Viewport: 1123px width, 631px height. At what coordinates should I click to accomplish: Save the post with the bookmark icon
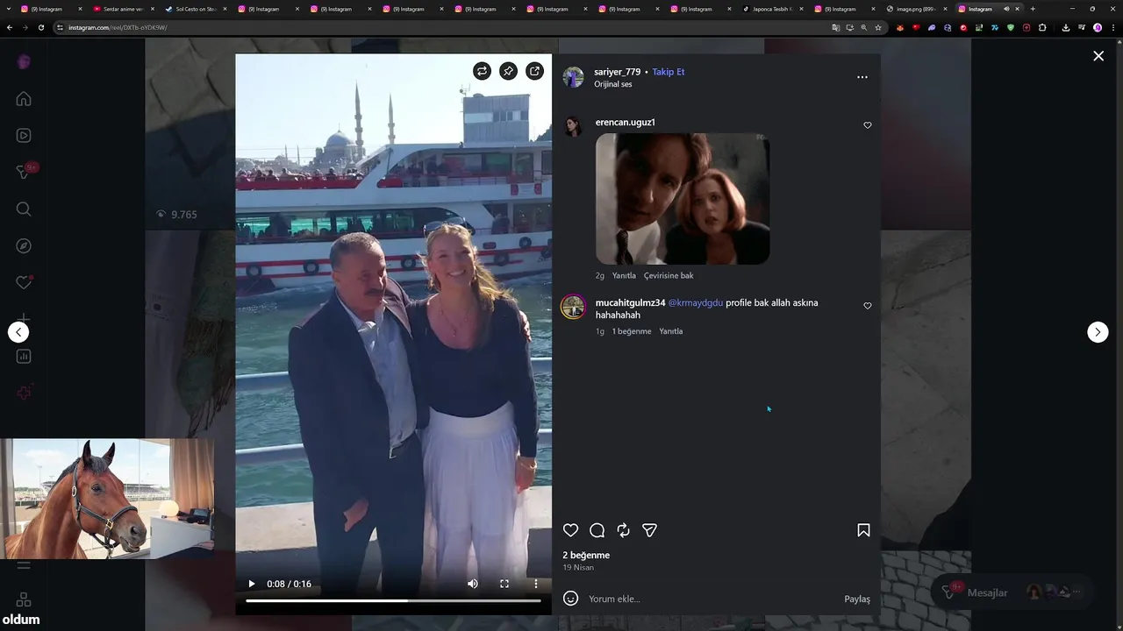pos(863,530)
